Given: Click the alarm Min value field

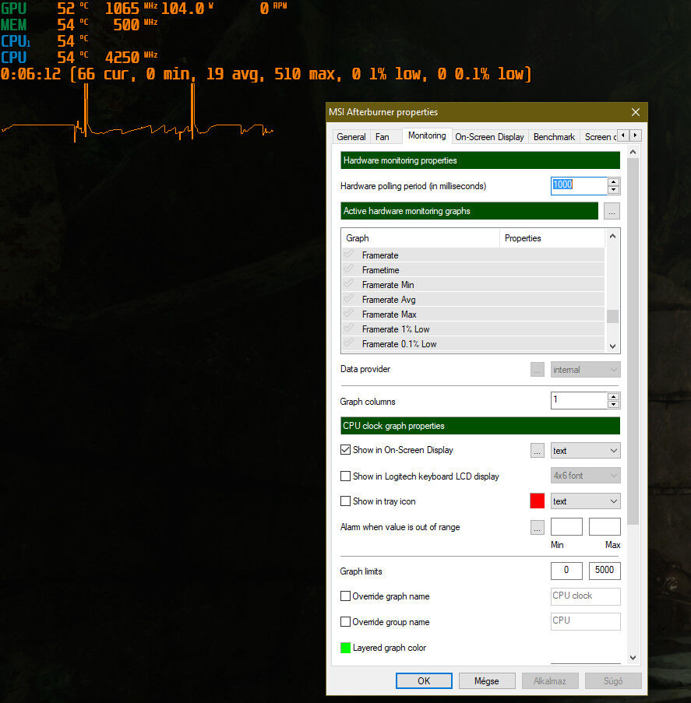Looking at the screenshot, I should 566,527.
